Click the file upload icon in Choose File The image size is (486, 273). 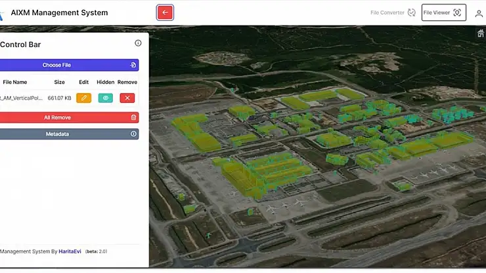pos(133,65)
